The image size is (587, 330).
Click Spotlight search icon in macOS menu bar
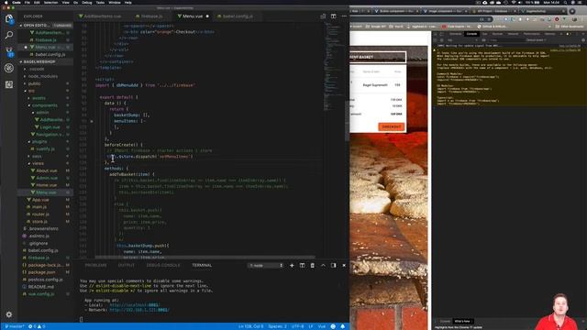[565, 2]
